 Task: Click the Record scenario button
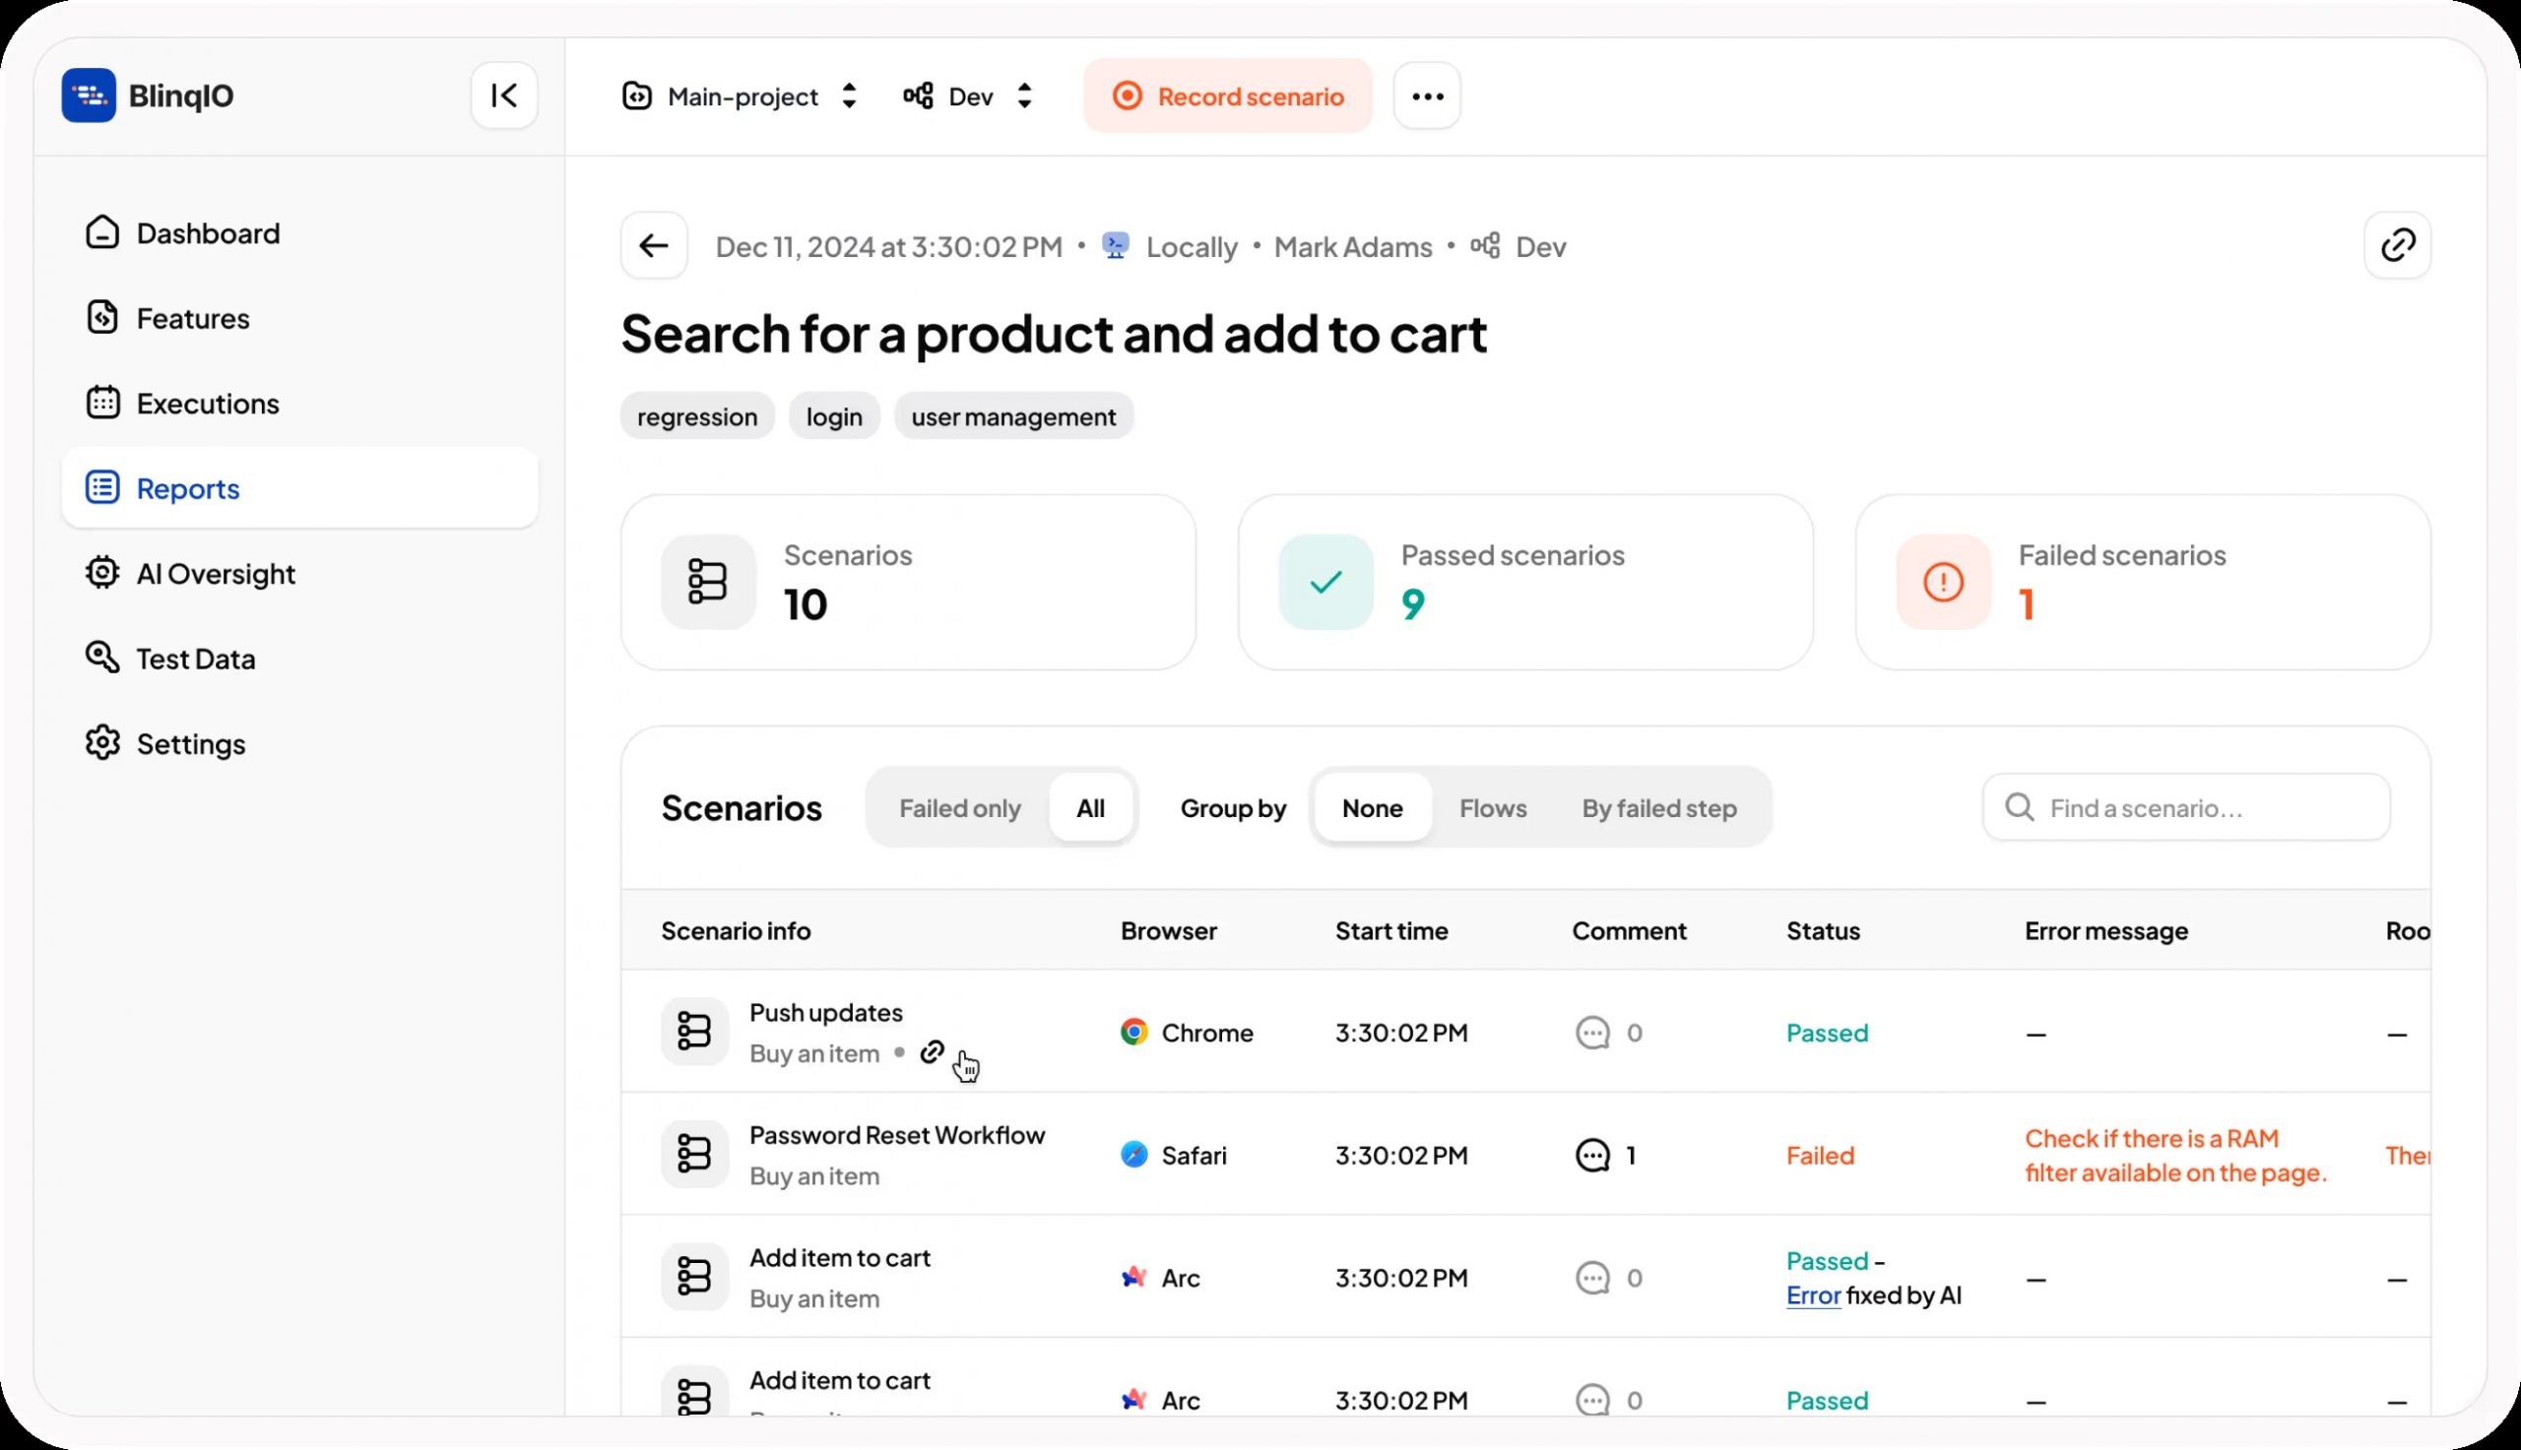1227,96
